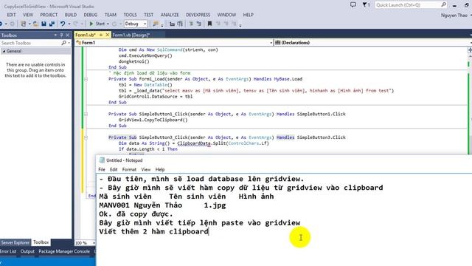This screenshot has width=472, height=266.
Task: Click the feedback speech bubble icon
Action: pyautogui.click(x=353, y=5)
